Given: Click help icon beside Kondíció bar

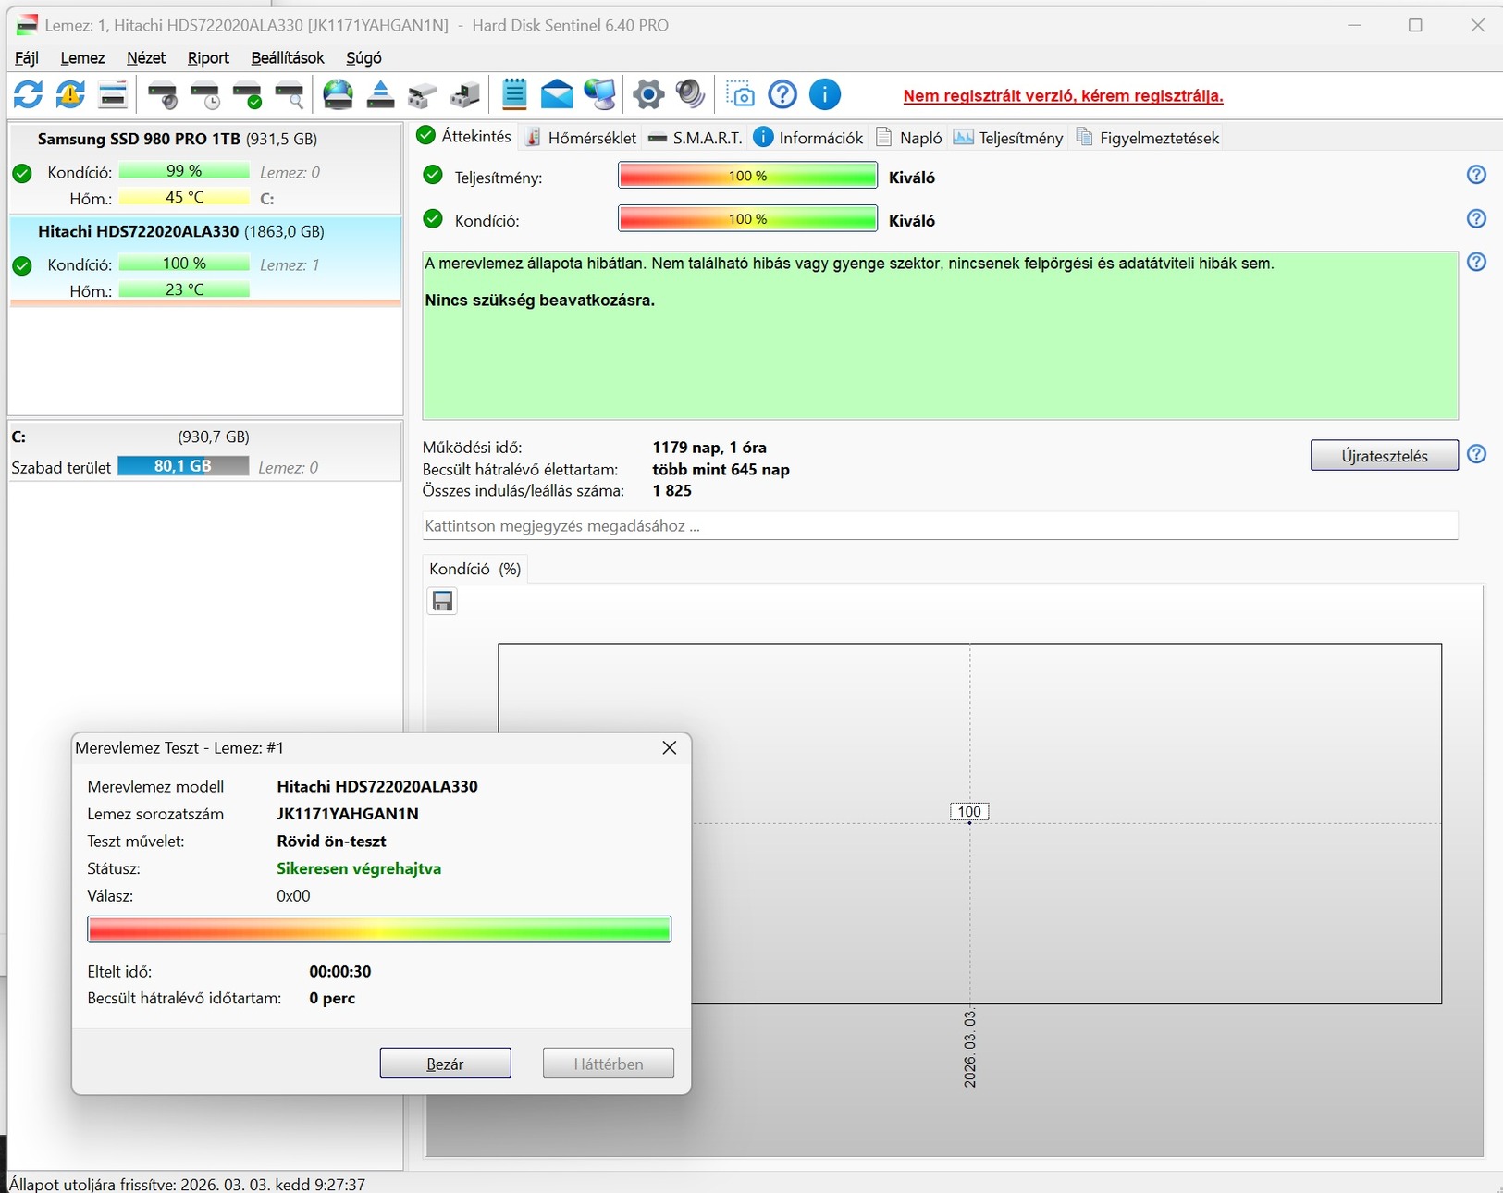Looking at the screenshot, I should coord(1477,219).
